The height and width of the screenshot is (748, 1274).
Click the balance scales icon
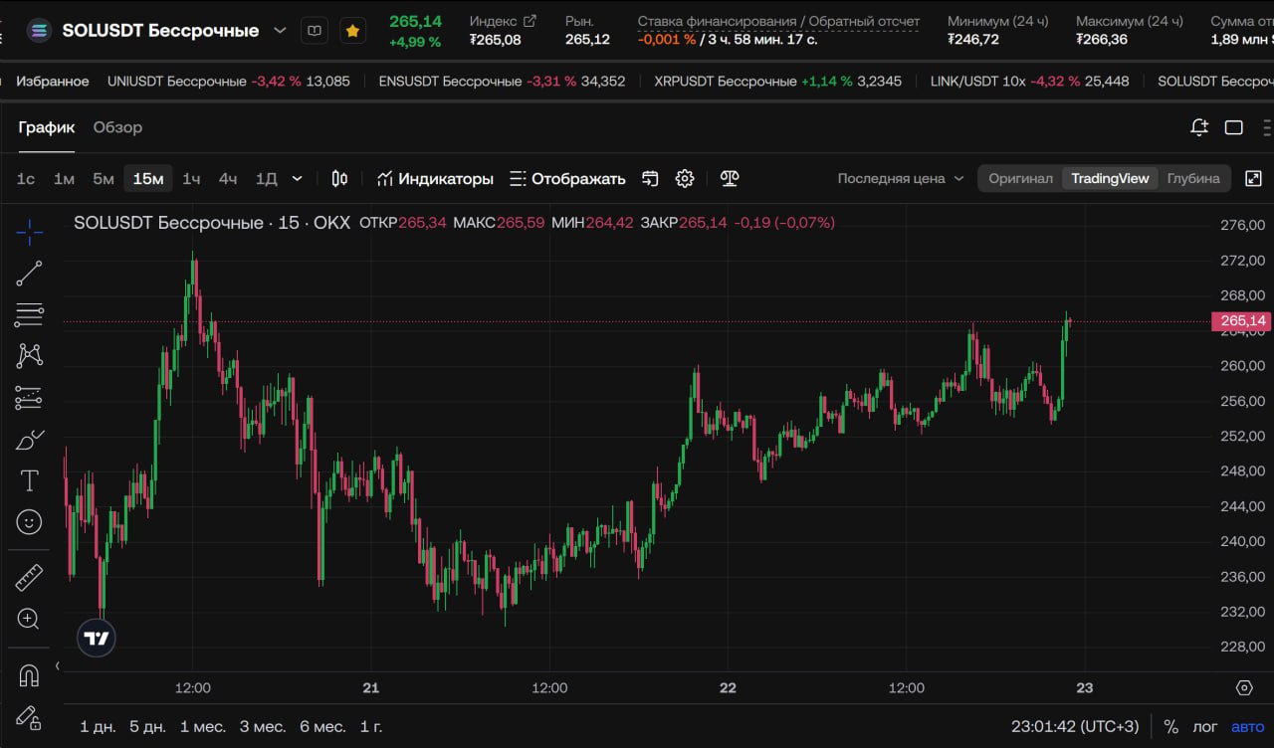pos(730,179)
